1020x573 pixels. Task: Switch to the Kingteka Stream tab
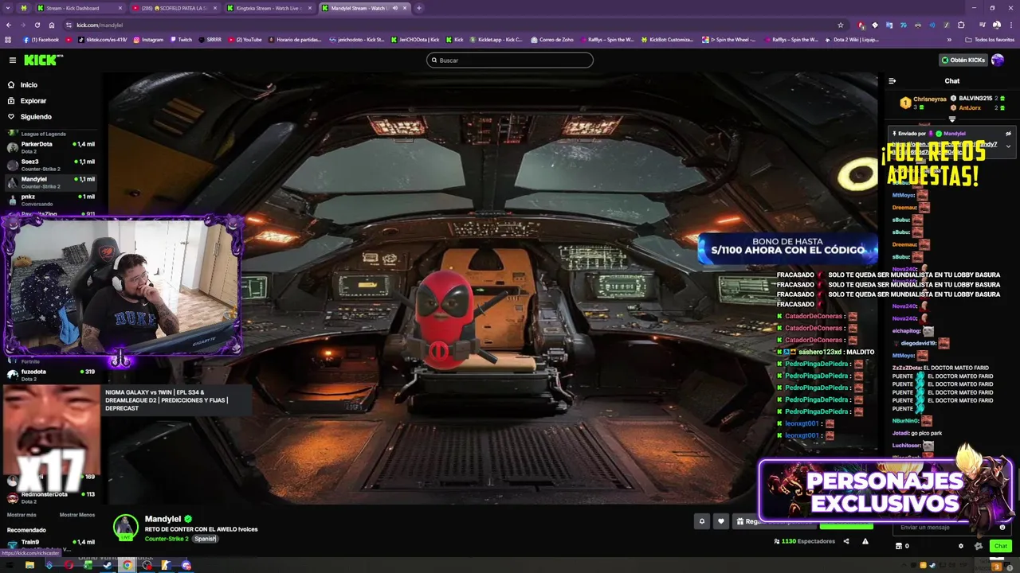coord(270,8)
